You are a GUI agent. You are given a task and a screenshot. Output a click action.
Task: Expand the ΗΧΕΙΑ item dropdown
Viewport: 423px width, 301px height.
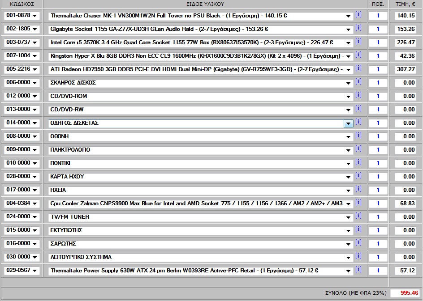pyautogui.click(x=349, y=191)
